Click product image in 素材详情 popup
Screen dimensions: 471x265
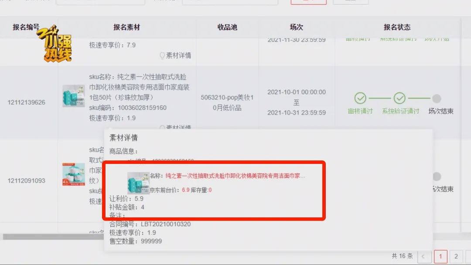coord(138,183)
